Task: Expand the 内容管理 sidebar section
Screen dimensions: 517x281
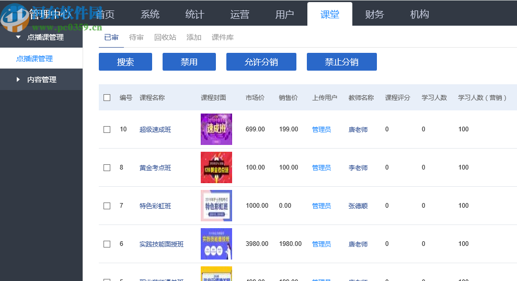Action: (41, 80)
